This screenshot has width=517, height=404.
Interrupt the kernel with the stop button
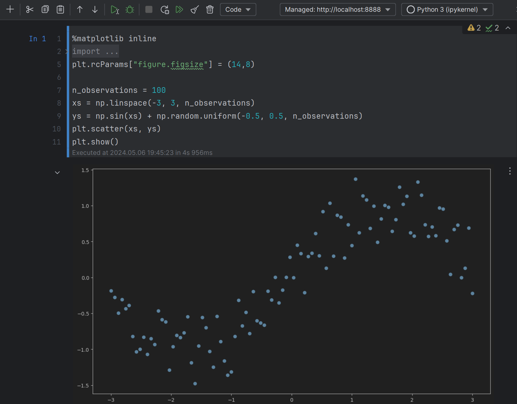click(149, 9)
